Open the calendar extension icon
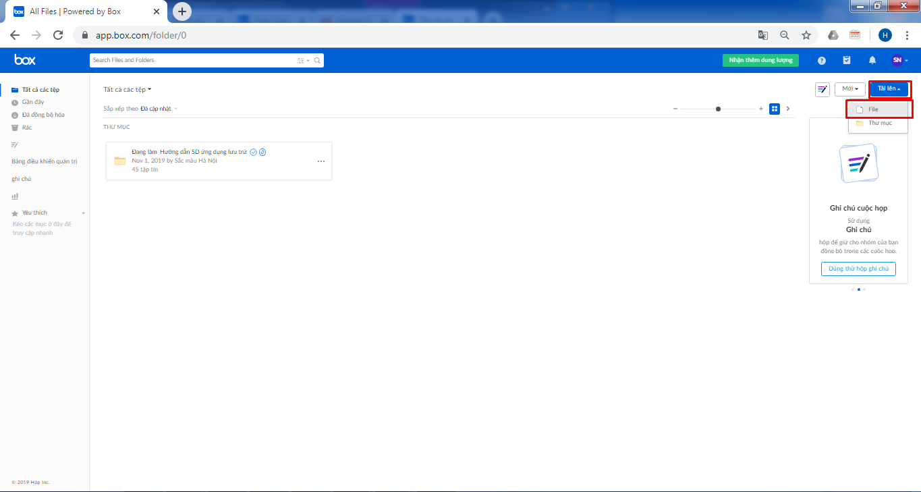 pyautogui.click(x=855, y=35)
